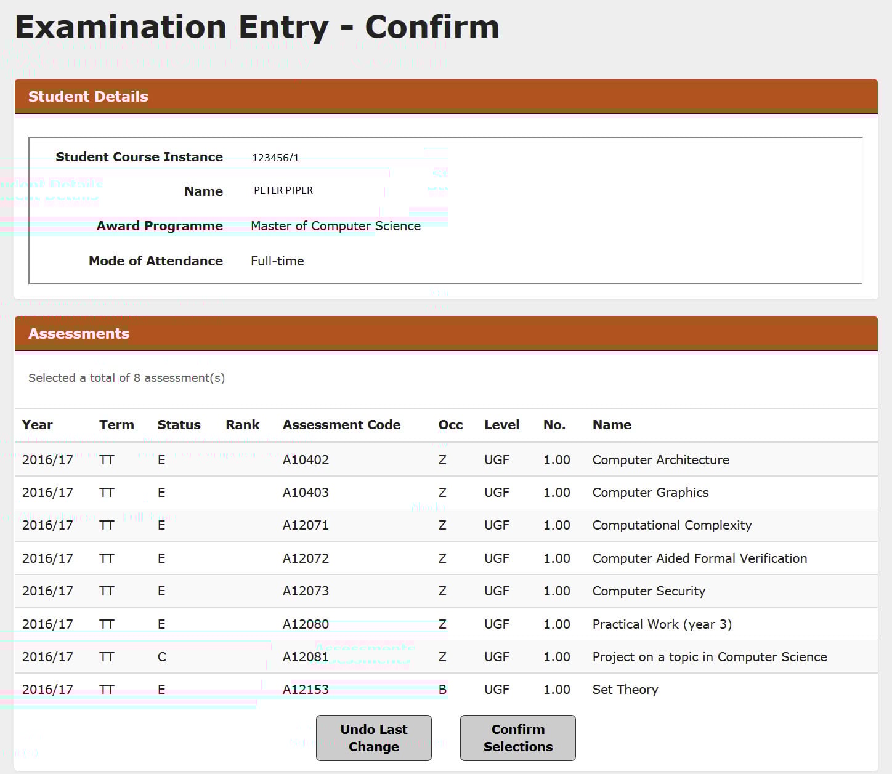Click the Student Details section header
This screenshot has width=892, height=774.
(x=88, y=97)
